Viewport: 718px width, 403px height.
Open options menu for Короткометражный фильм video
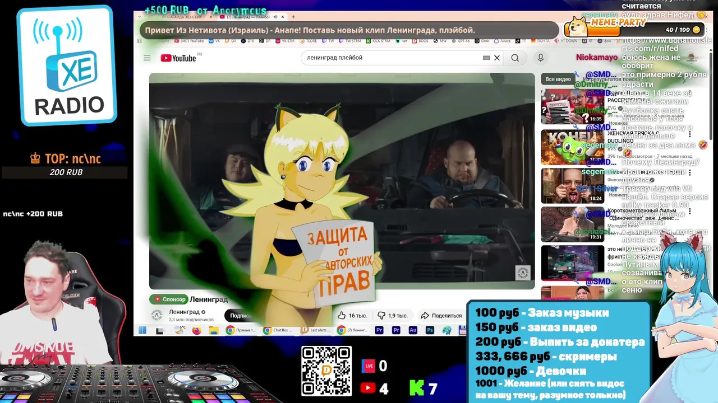691,212
